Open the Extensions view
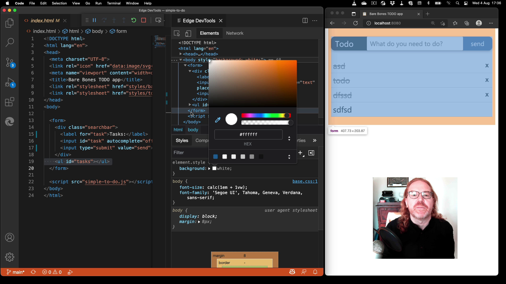Image resolution: width=506 pixels, height=284 pixels. (9, 102)
